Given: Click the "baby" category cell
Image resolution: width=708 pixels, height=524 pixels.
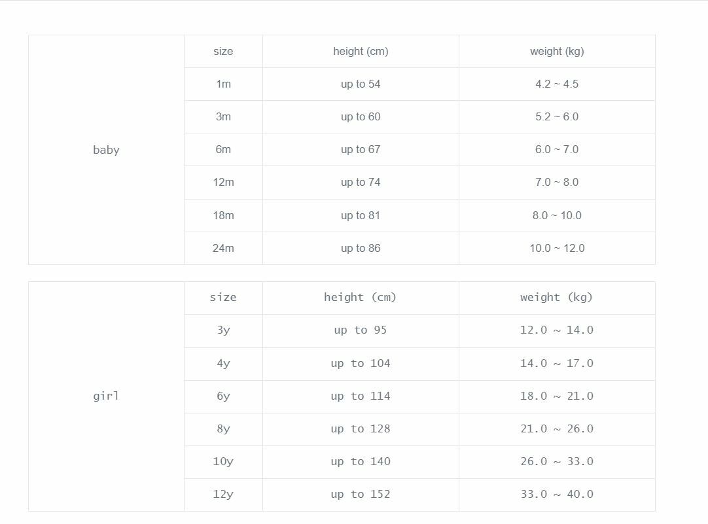Looking at the screenshot, I should click(x=106, y=150).
